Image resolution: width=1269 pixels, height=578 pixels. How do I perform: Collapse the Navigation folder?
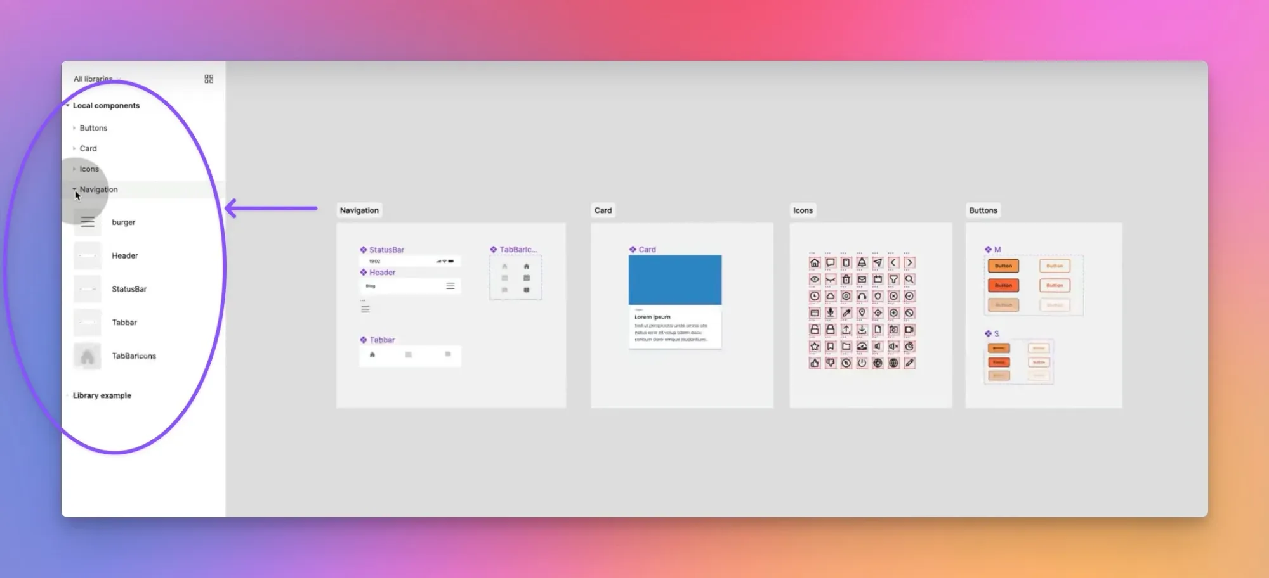(x=75, y=189)
